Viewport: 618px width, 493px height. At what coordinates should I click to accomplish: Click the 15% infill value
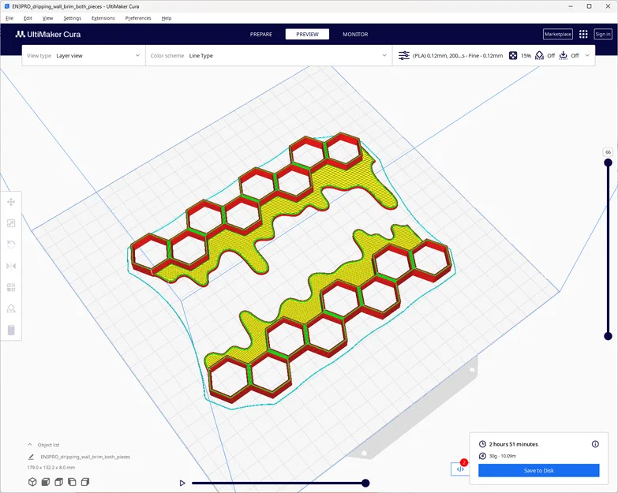point(526,55)
